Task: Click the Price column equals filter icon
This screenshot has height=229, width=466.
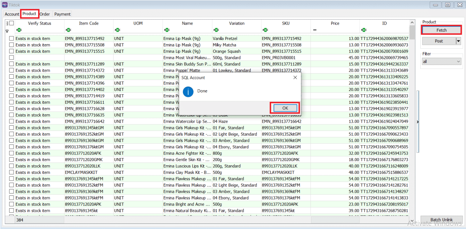Action: tap(314, 30)
